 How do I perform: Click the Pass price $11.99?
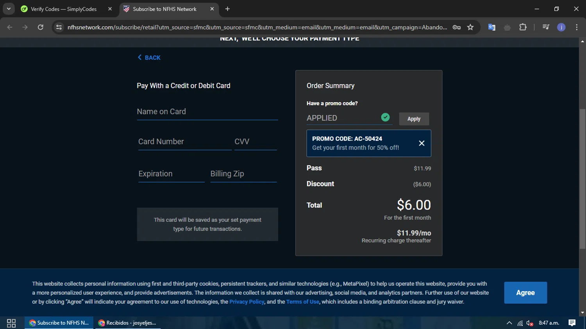click(422, 169)
